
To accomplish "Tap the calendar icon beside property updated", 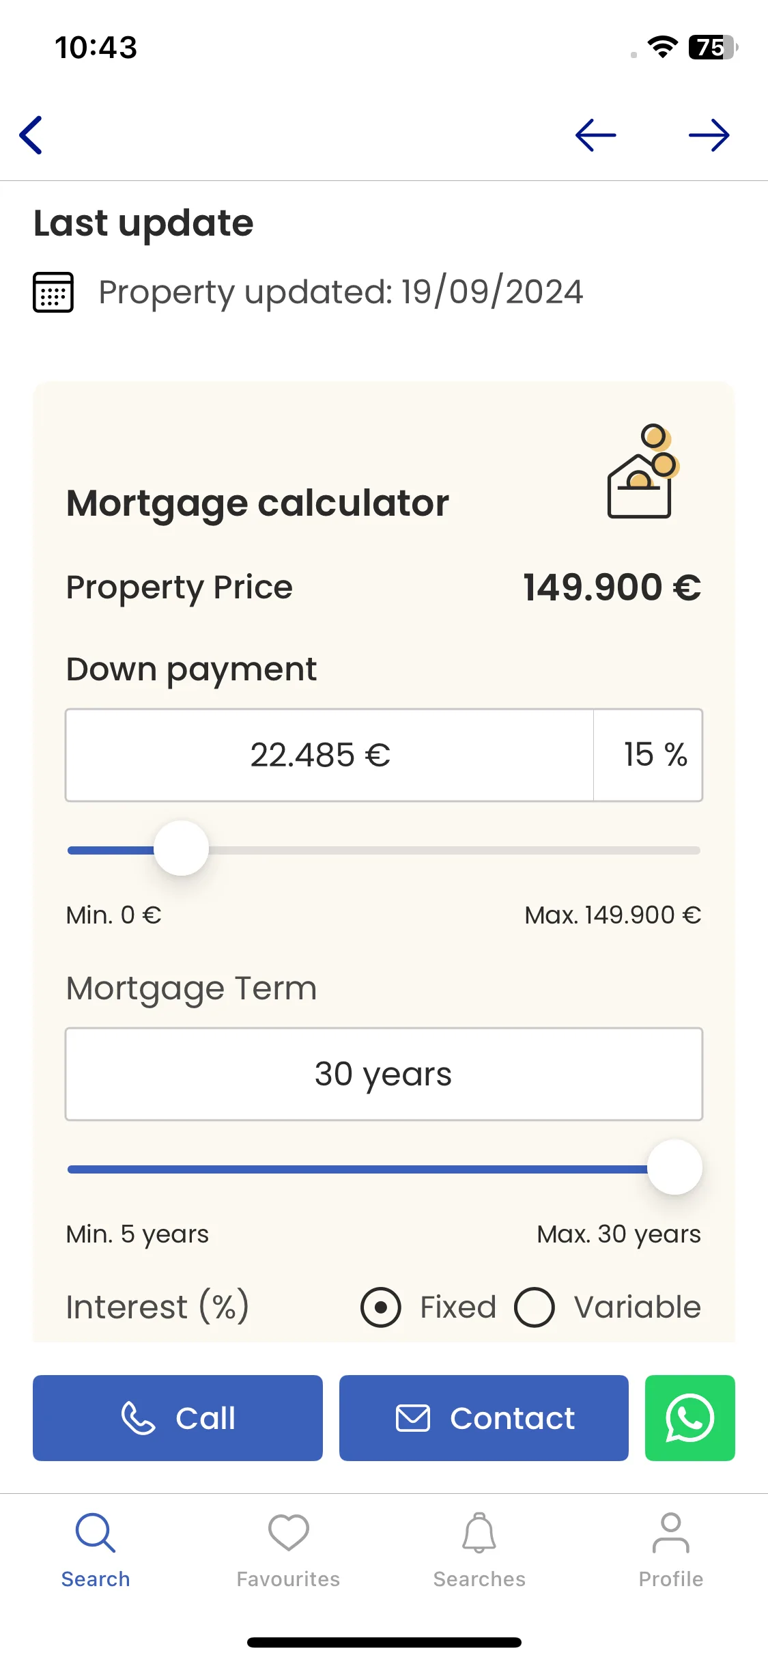I will tap(53, 292).
